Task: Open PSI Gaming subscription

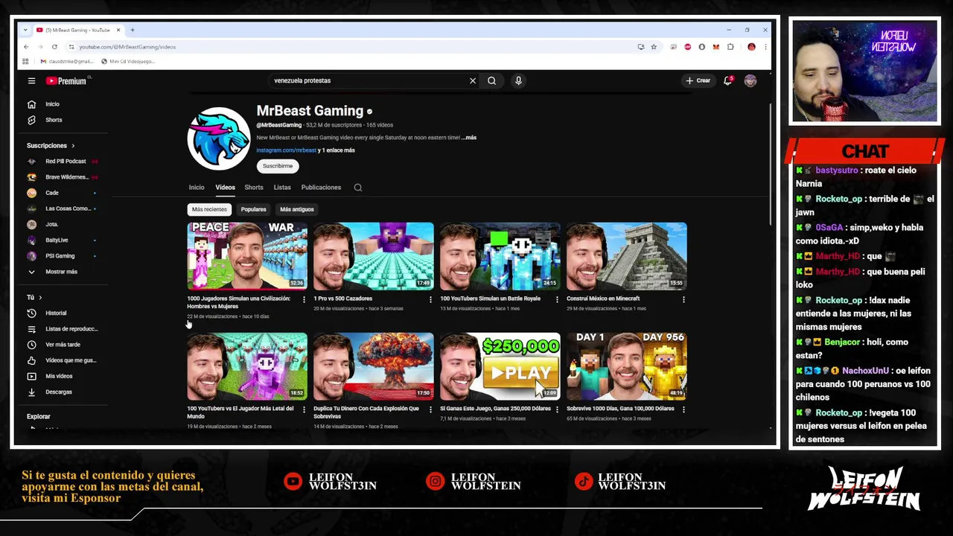Action: pos(60,256)
